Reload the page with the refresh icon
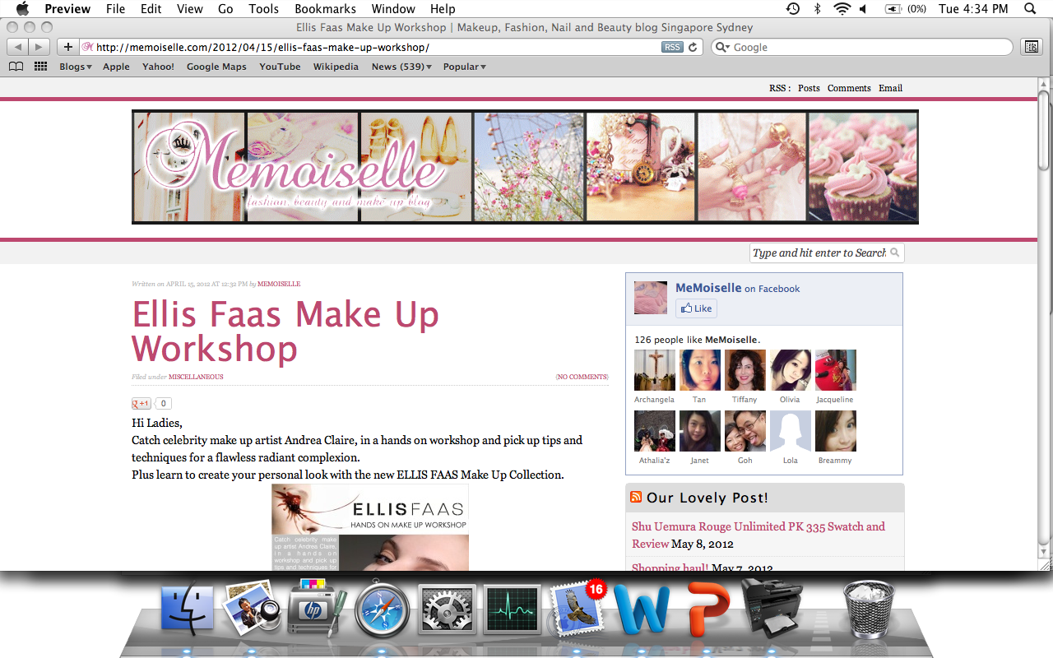1053x658 pixels. [x=693, y=47]
